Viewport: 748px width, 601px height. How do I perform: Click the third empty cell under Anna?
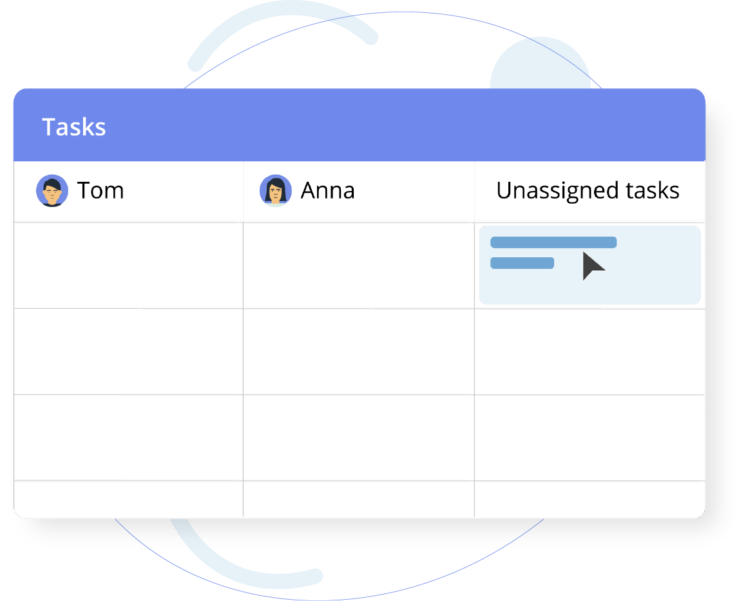(x=359, y=437)
